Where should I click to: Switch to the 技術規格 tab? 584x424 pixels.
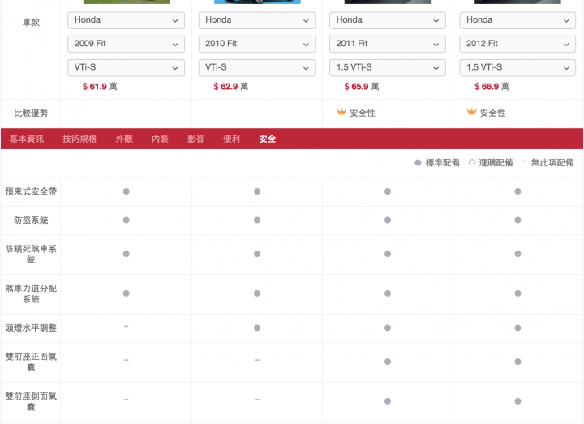click(x=79, y=139)
